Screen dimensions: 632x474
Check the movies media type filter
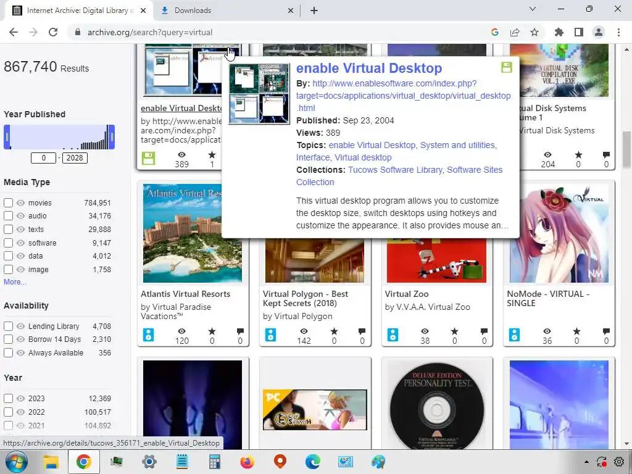(x=8, y=202)
